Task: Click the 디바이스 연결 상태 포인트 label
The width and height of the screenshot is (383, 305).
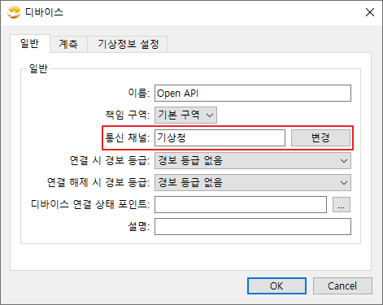Action: (x=90, y=204)
